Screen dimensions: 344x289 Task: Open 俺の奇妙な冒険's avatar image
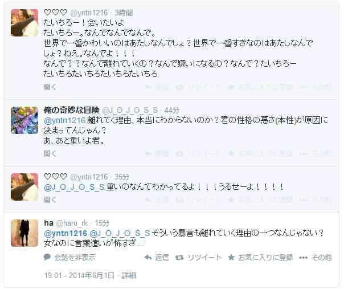[x=24, y=120]
